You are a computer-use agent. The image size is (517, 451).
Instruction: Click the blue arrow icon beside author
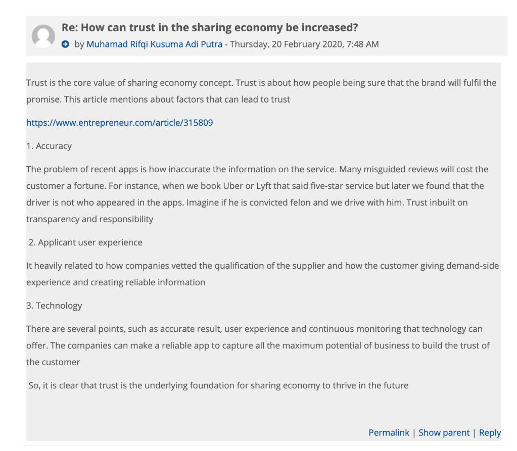65,44
